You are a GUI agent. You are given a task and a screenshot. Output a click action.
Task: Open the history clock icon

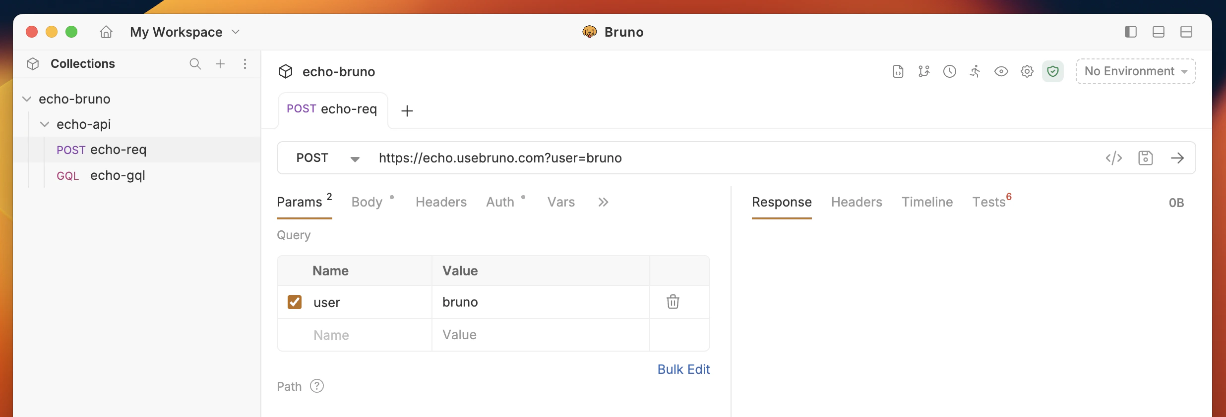[x=949, y=71]
